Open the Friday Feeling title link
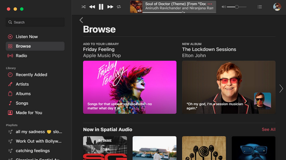The height and width of the screenshot is (160, 286). (x=99, y=49)
